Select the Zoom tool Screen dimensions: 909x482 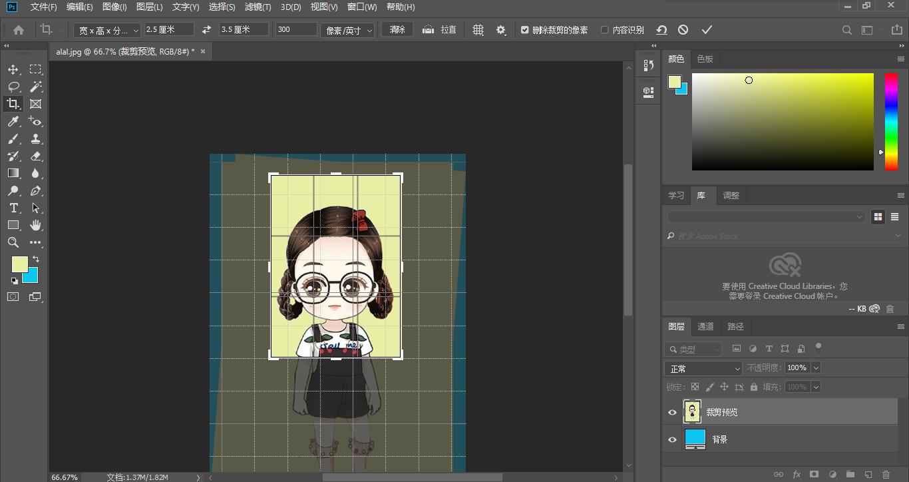coord(13,242)
